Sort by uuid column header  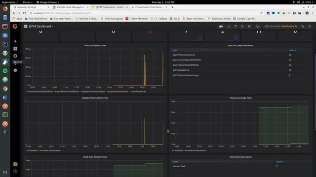tap(175, 50)
